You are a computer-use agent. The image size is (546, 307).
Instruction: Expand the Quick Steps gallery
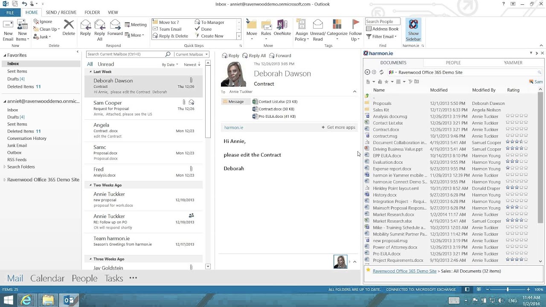pyautogui.click(x=239, y=36)
